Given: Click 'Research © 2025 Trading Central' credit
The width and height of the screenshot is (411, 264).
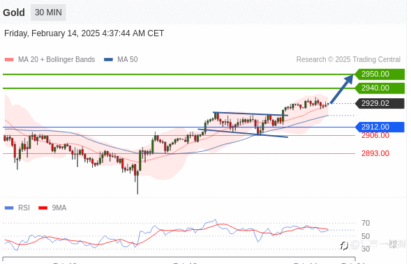Looking at the screenshot, I should [348, 60].
